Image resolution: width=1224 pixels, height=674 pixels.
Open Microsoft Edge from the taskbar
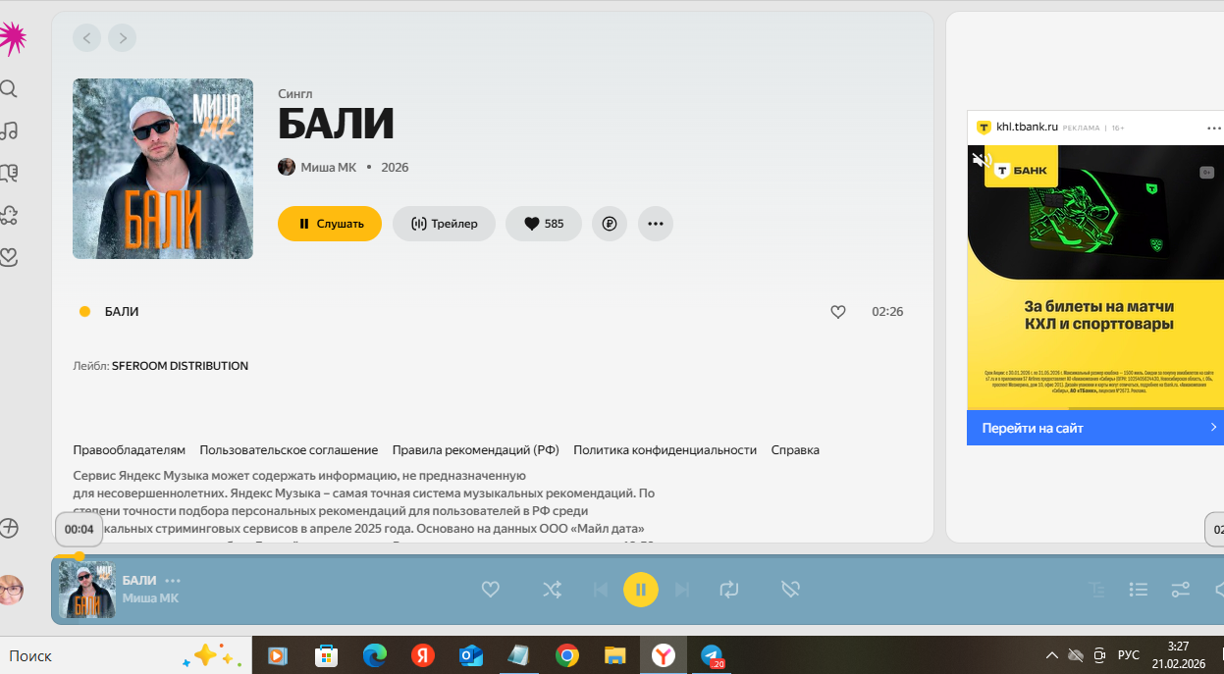pyautogui.click(x=375, y=655)
